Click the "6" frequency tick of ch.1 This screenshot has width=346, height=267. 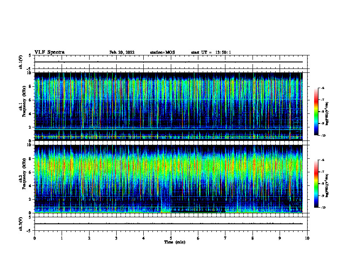(31, 100)
